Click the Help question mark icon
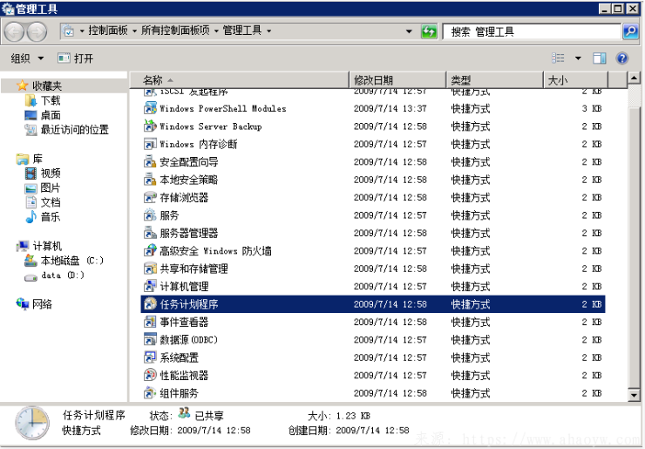This screenshot has height=449, width=645. coord(622,58)
